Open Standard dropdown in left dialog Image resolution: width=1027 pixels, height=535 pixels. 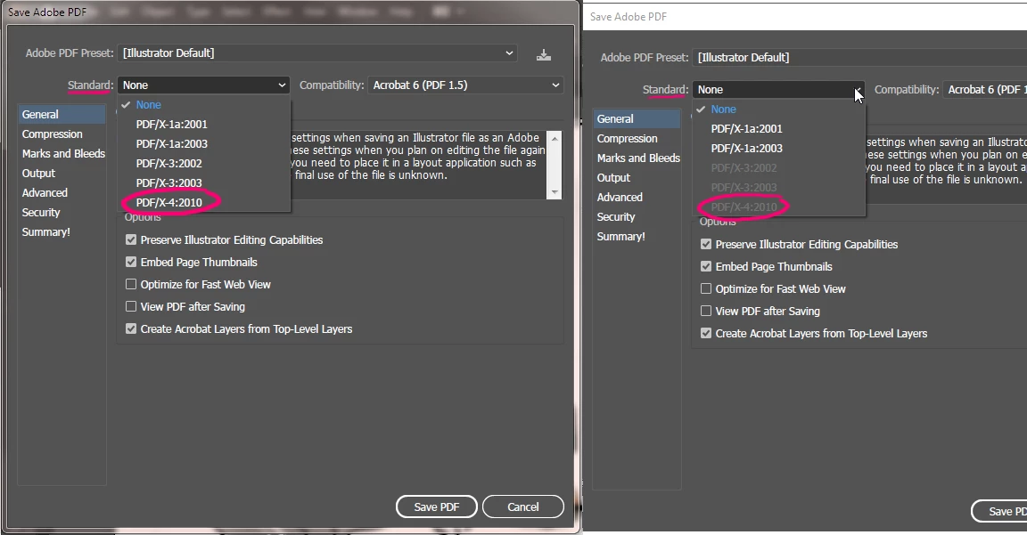coord(203,85)
